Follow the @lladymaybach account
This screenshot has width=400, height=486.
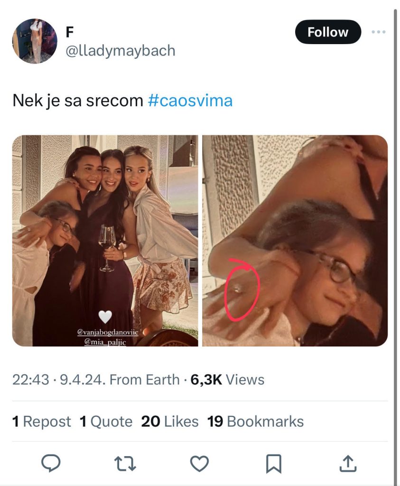[328, 32]
